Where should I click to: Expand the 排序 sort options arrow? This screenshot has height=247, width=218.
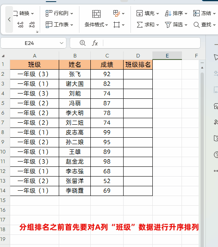coord(186,13)
